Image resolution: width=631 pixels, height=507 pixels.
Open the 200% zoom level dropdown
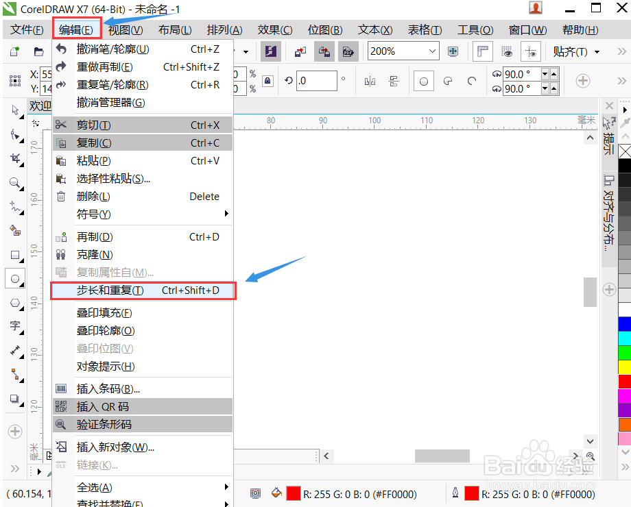(x=432, y=51)
